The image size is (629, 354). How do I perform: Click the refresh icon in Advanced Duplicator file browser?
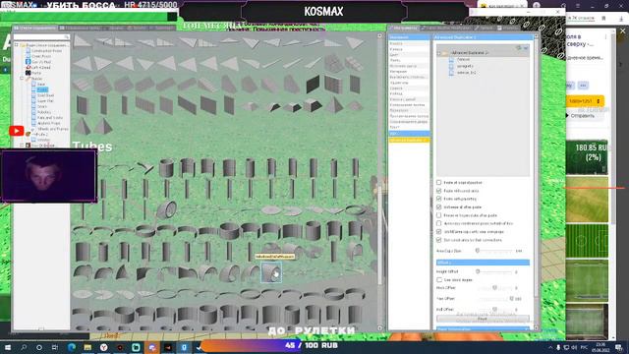(x=519, y=48)
